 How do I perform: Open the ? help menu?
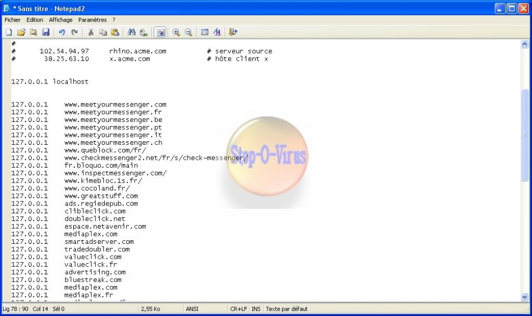point(114,20)
